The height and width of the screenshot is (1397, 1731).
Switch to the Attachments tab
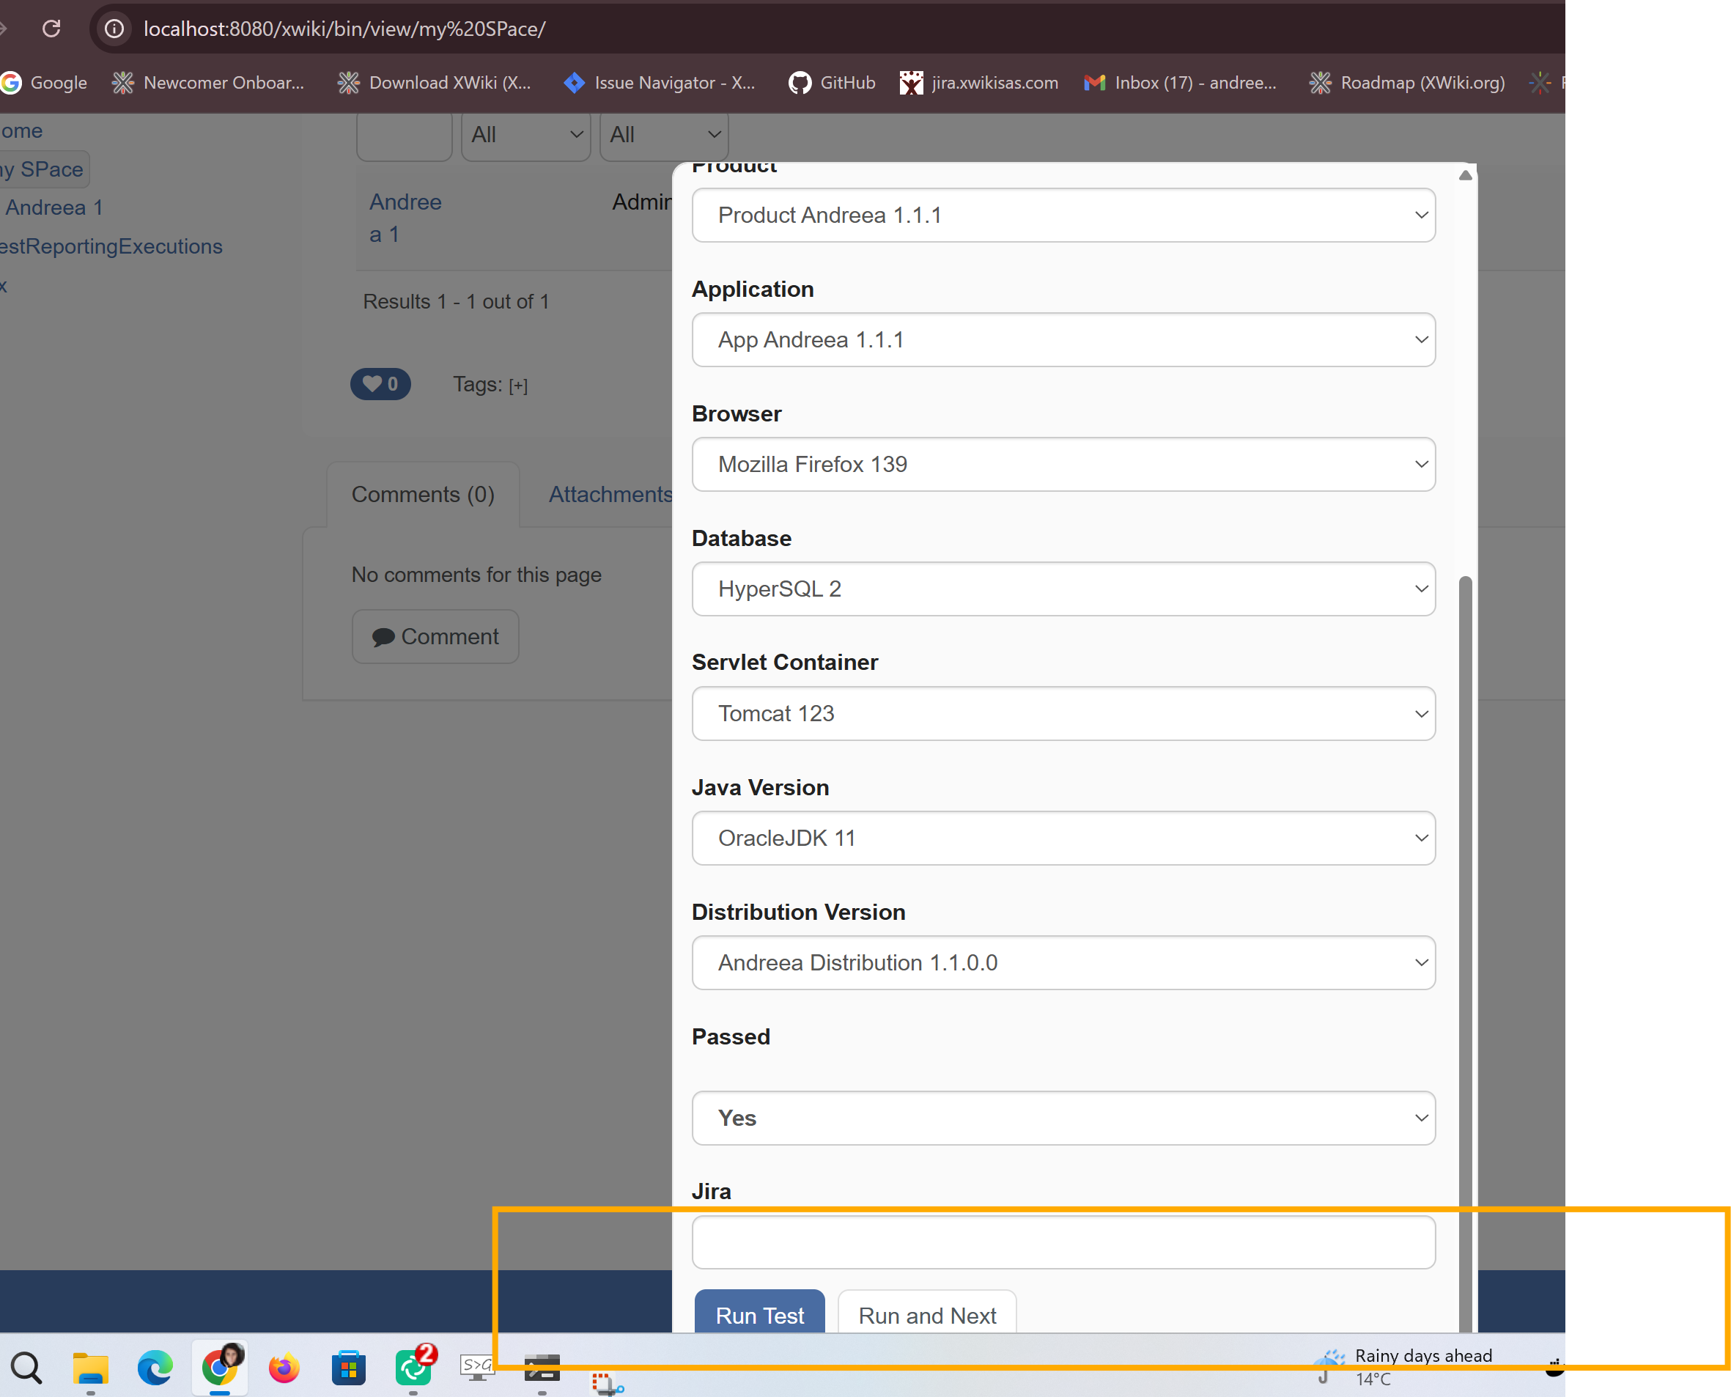[x=610, y=494]
